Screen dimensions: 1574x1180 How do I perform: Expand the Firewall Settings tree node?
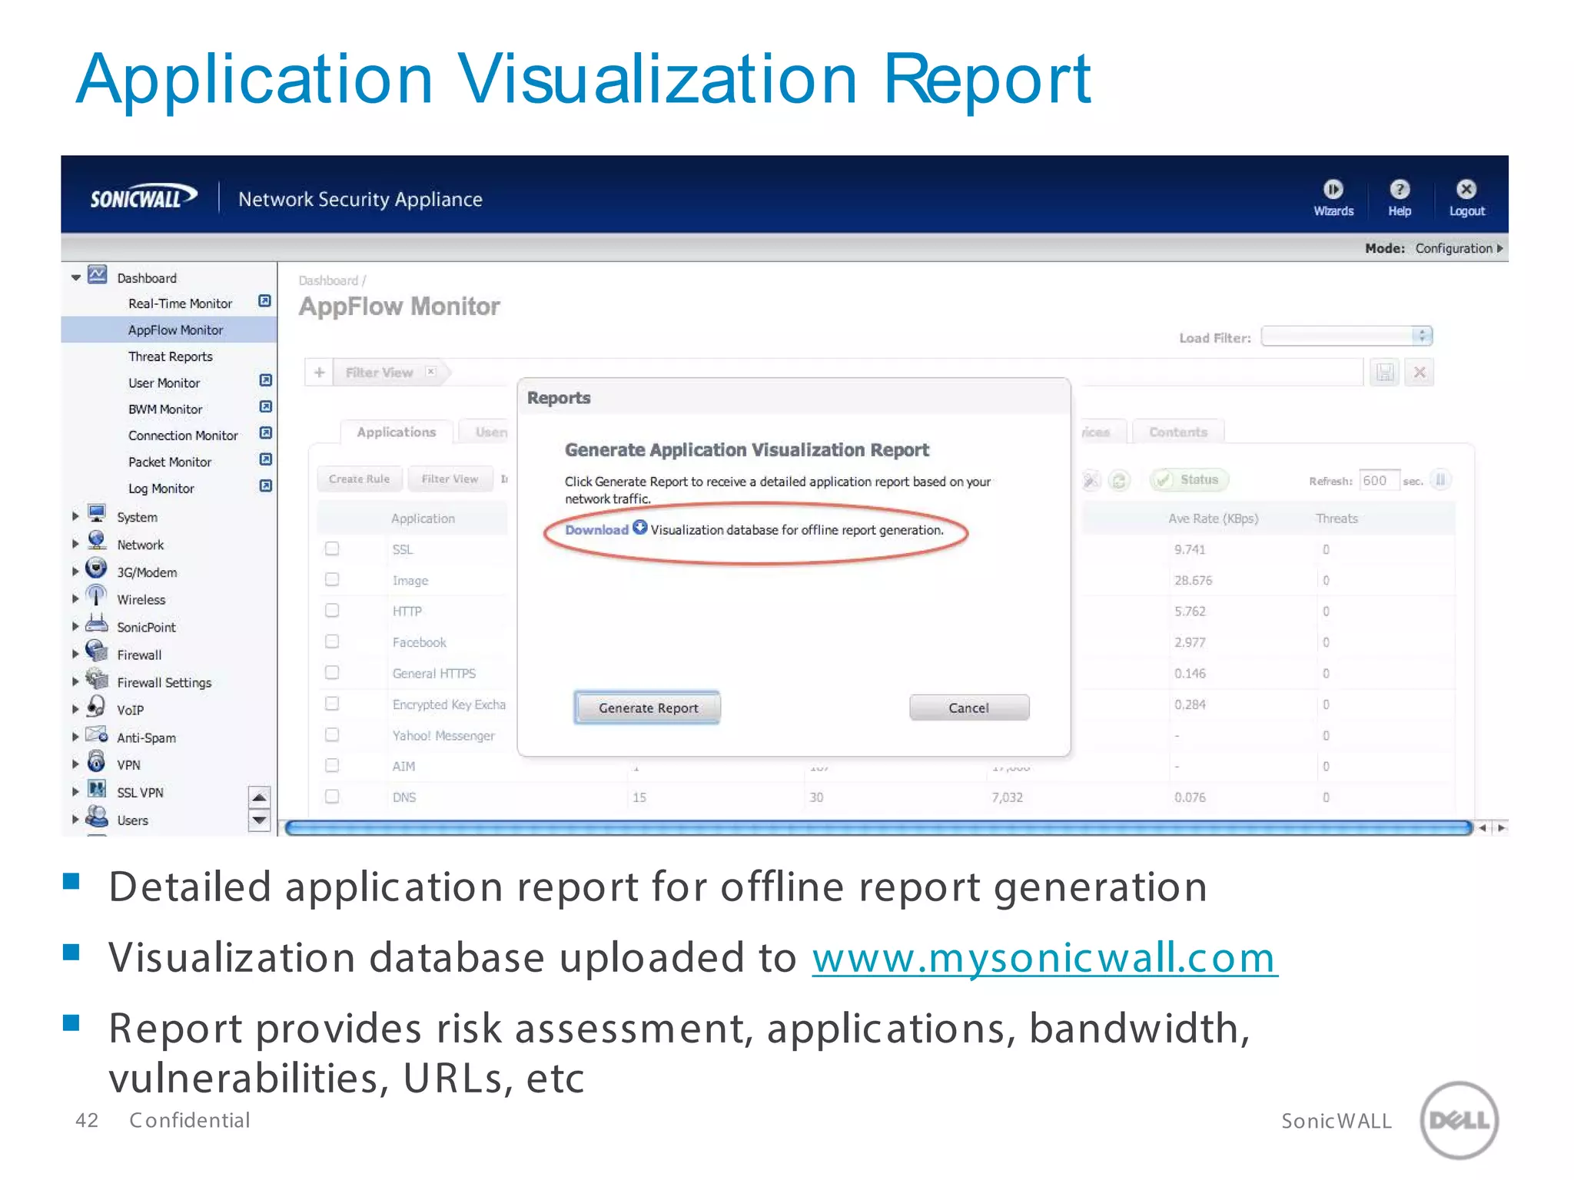click(x=75, y=681)
